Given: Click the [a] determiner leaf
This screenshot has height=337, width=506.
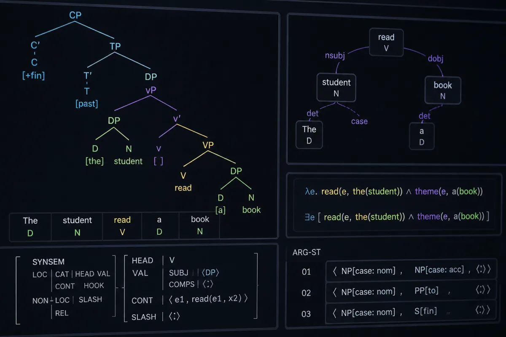Looking at the screenshot, I should (221, 210).
